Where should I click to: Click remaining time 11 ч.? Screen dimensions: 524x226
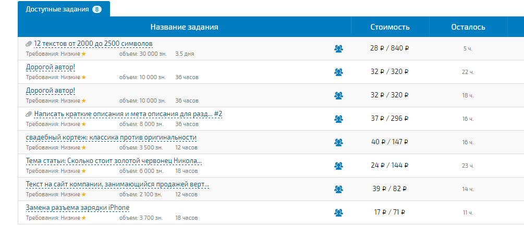pos(468,212)
